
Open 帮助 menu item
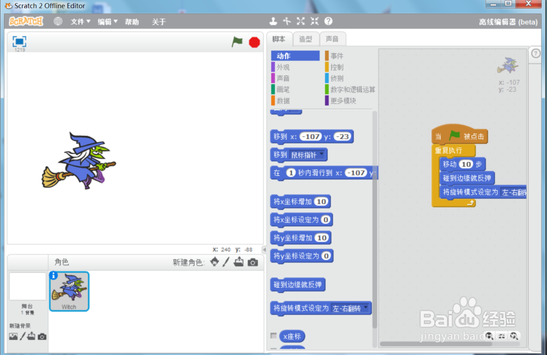point(132,22)
